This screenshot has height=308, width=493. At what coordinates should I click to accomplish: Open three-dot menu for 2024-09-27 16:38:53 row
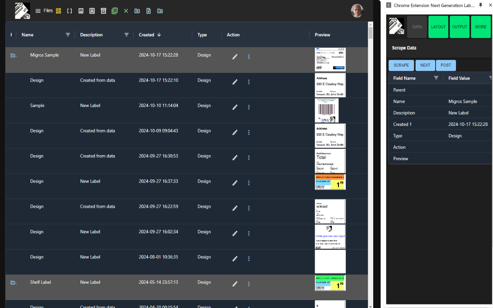pos(249,157)
